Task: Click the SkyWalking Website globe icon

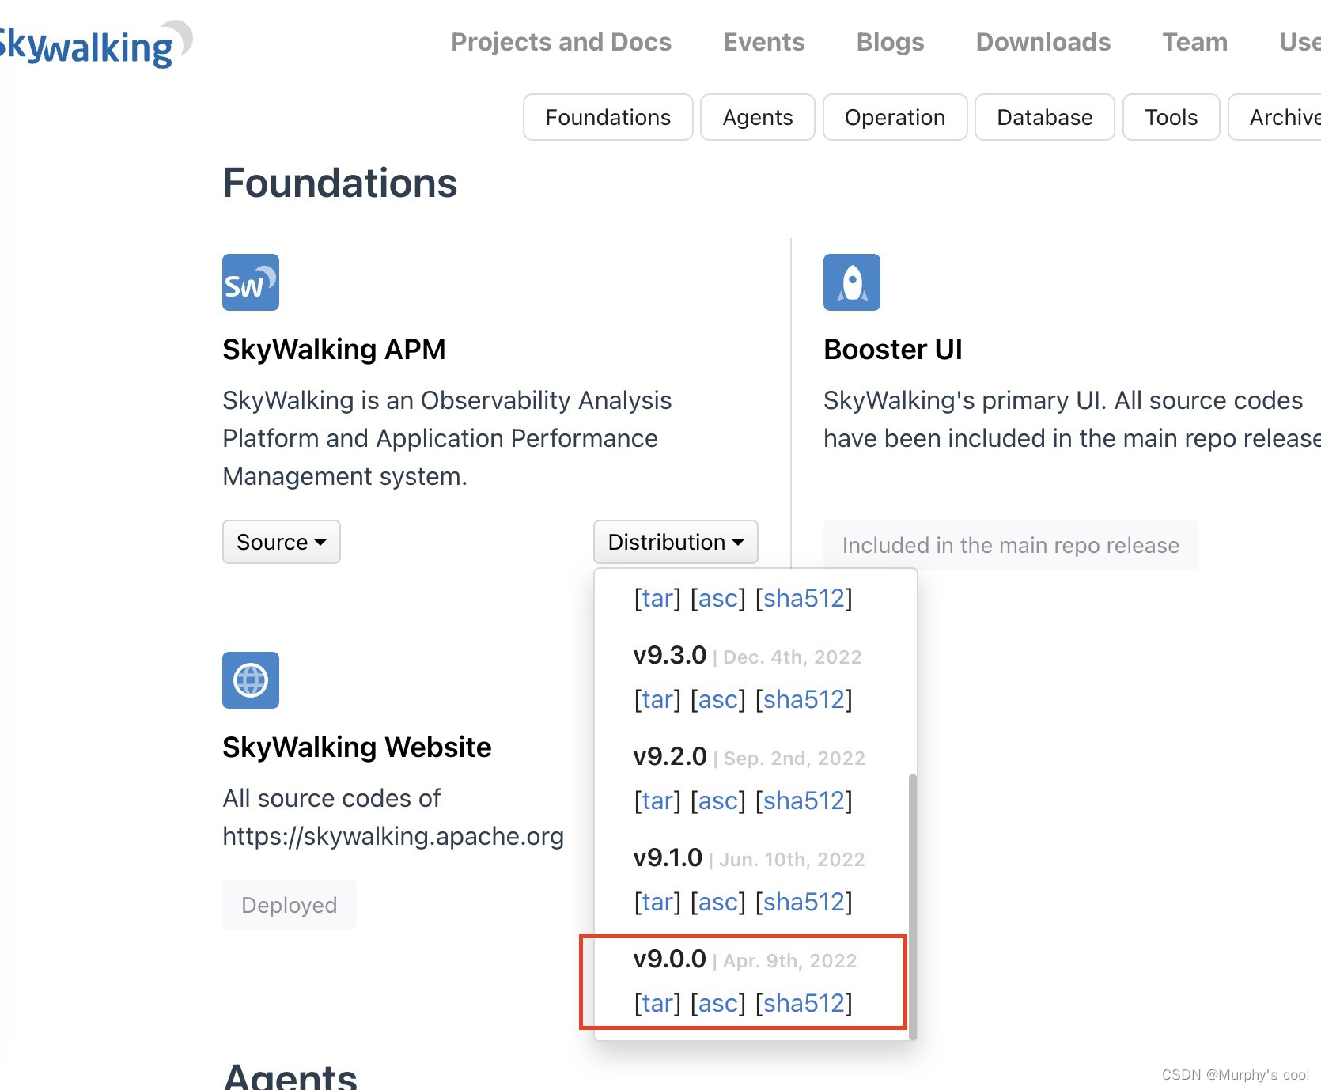Action: [x=250, y=680]
